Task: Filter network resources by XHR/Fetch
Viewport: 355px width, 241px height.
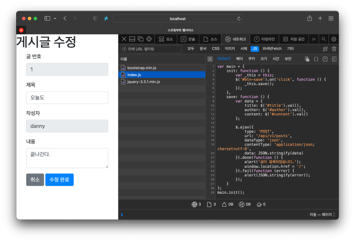Action: [272, 49]
